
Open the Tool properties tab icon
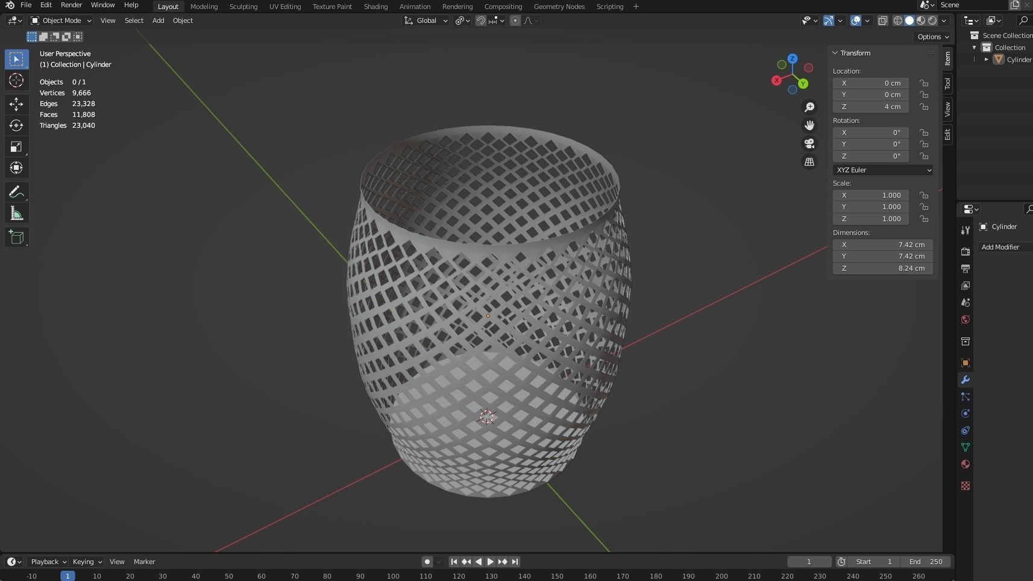point(965,230)
